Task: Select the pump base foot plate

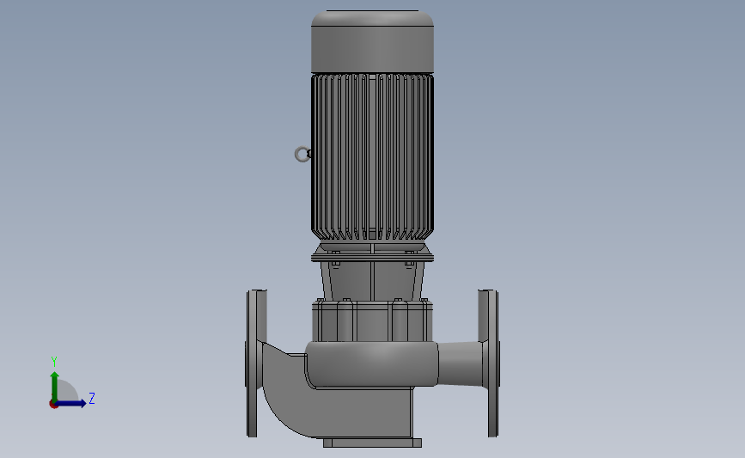Action: pos(373,443)
